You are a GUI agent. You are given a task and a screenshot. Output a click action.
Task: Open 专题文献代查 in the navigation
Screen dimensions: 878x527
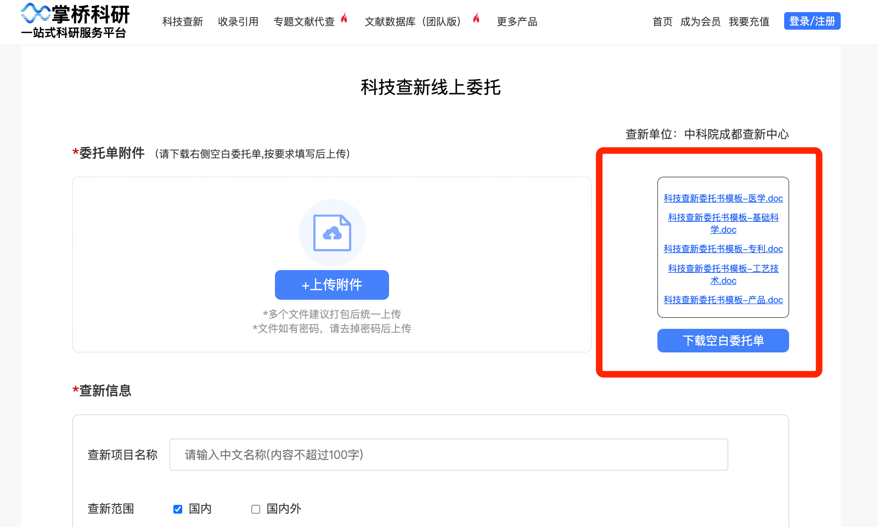[x=304, y=21]
